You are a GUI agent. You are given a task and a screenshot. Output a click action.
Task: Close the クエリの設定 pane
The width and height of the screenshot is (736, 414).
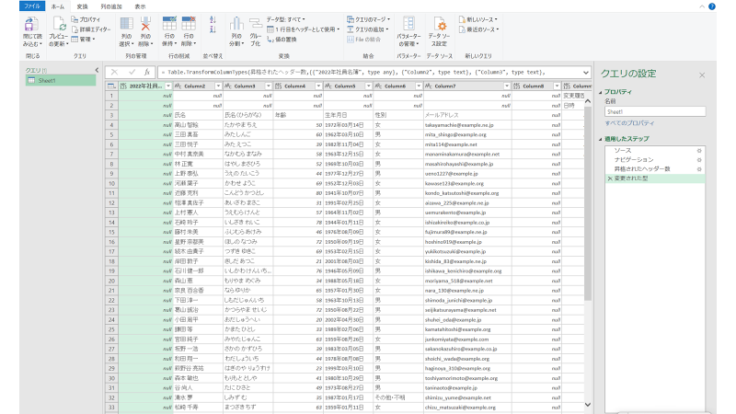(x=702, y=75)
